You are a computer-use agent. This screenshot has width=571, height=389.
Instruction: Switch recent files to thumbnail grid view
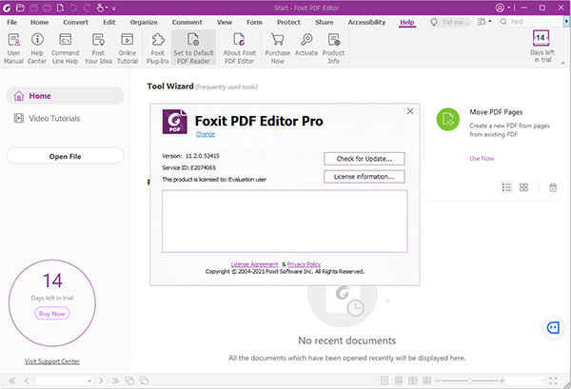[x=523, y=187]
